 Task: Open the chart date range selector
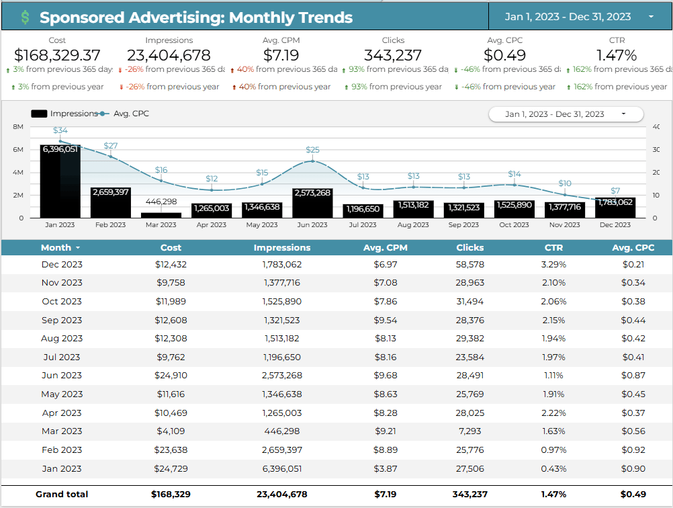point(566,114)
